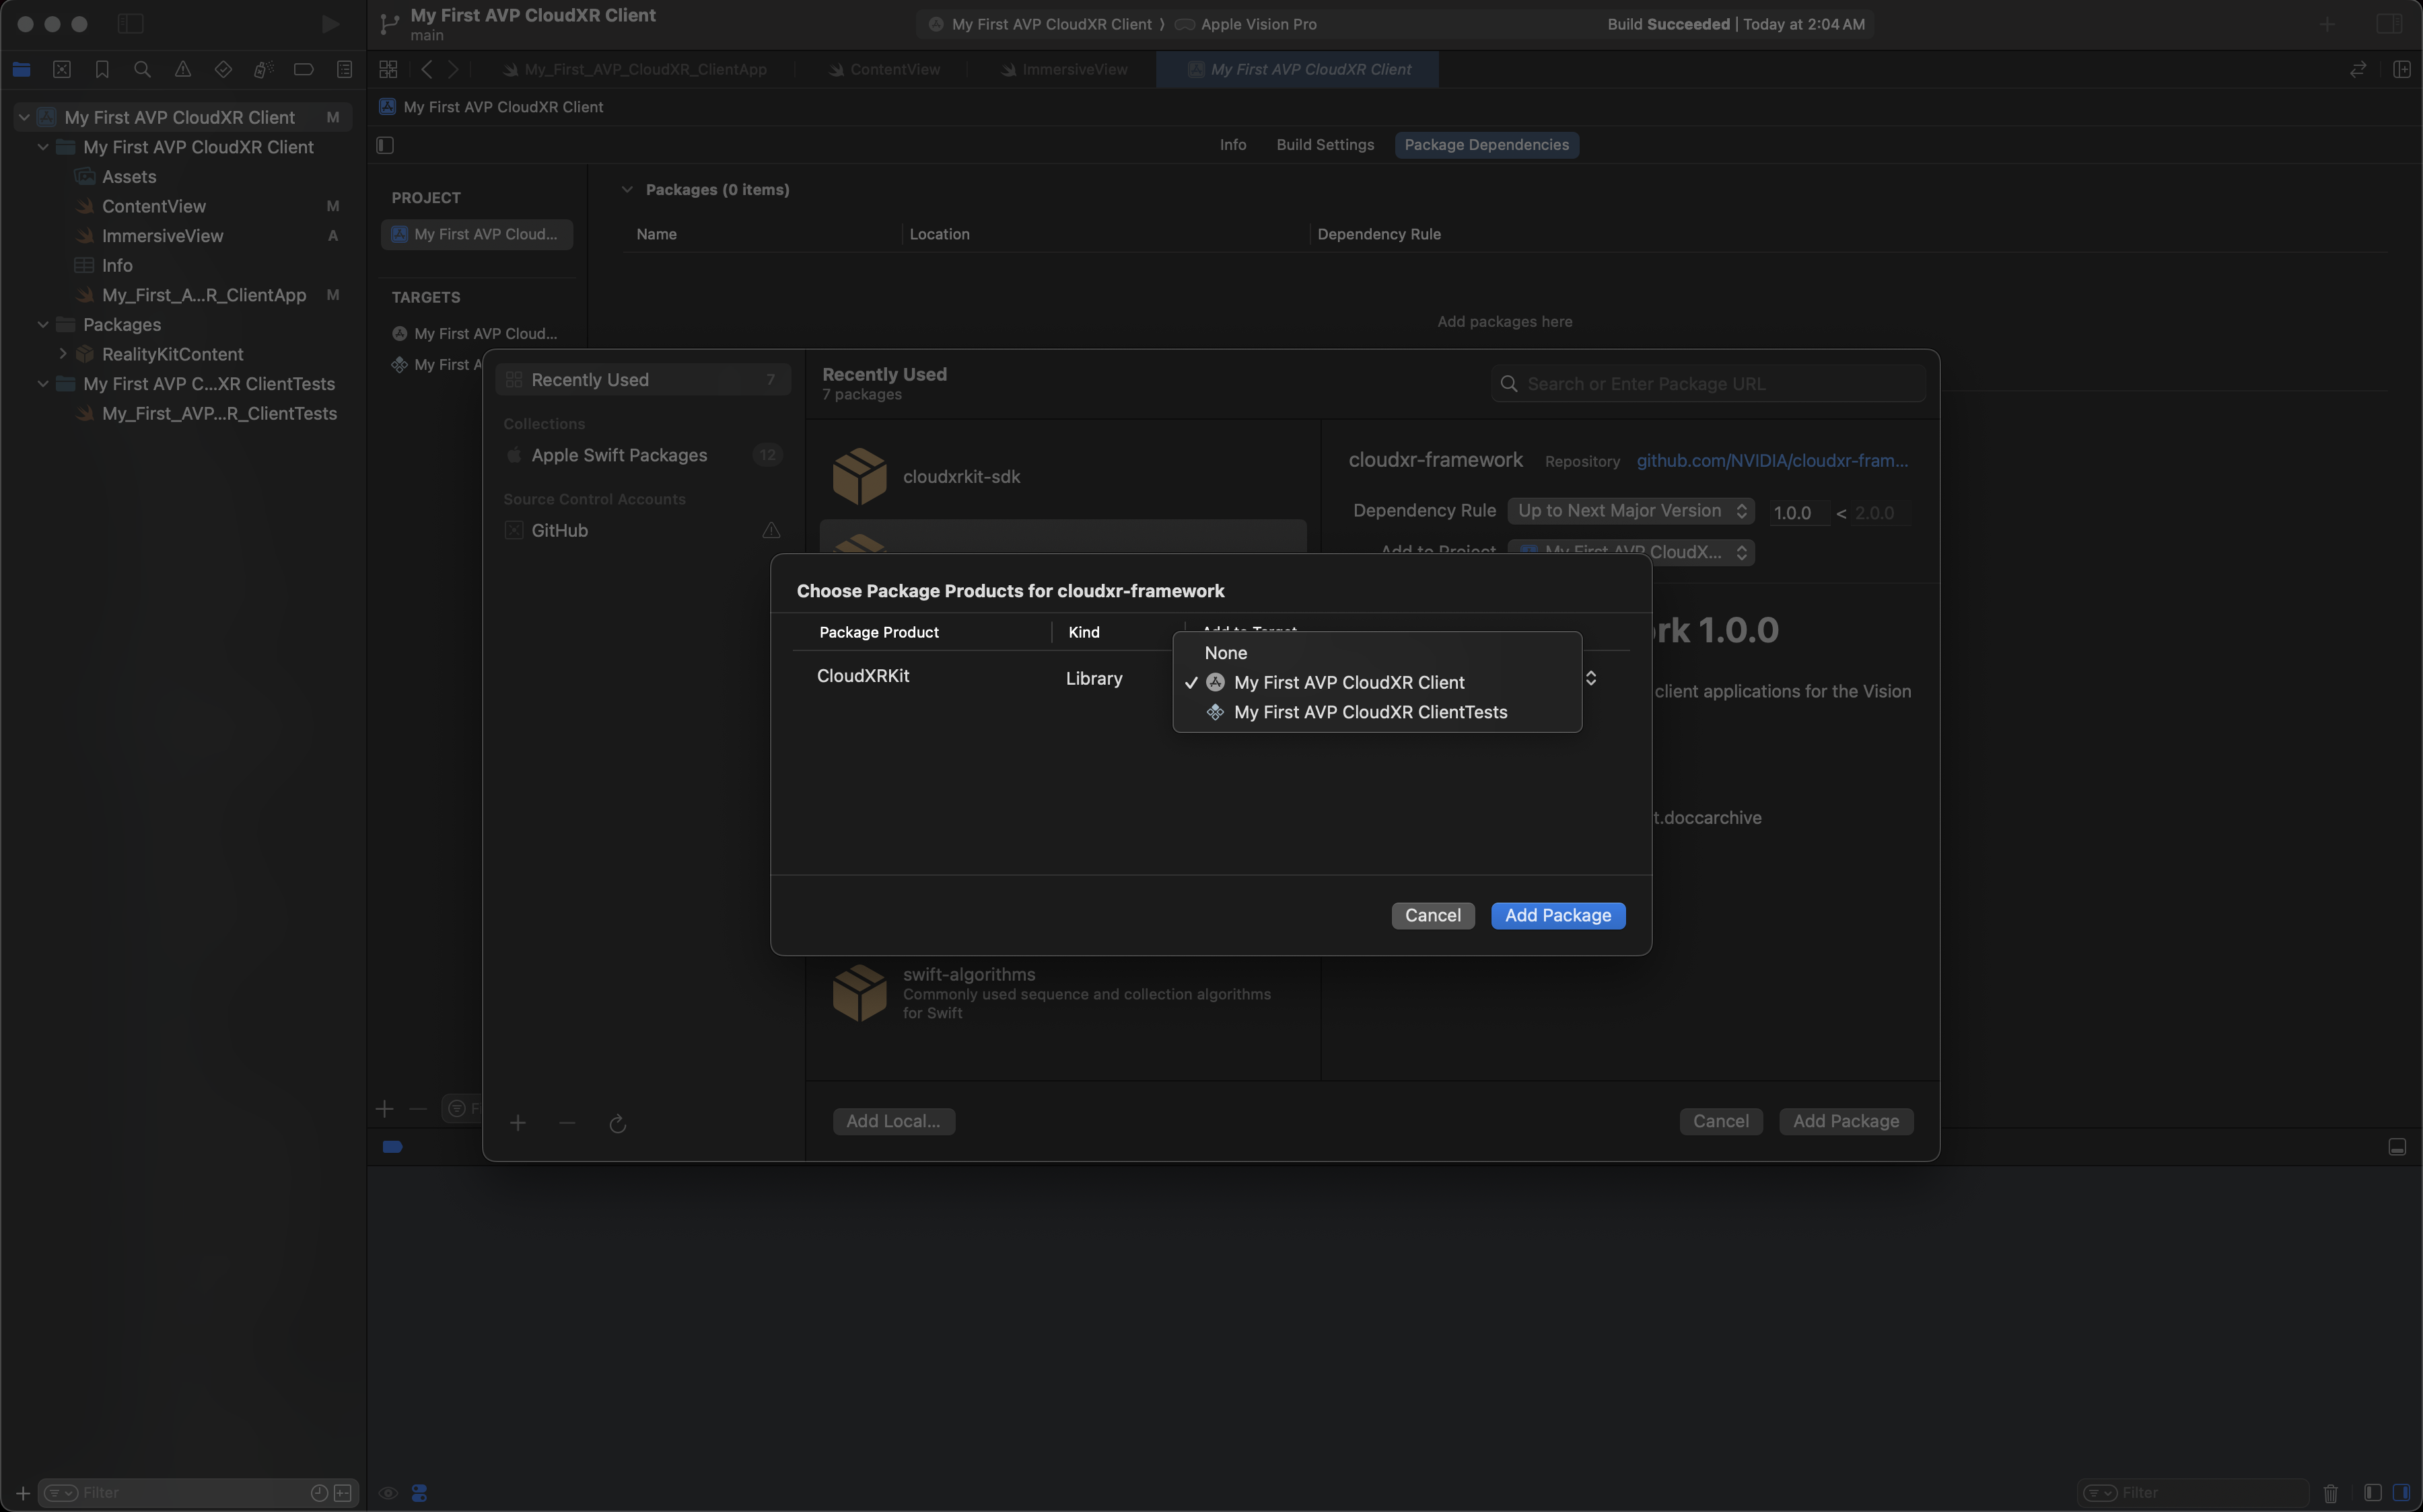Viewport: 2423px width, 1512px height.
Task: Click the cloudxrkit-sdk package box icon
Action: pyautogui.click(x=859, y=476)
